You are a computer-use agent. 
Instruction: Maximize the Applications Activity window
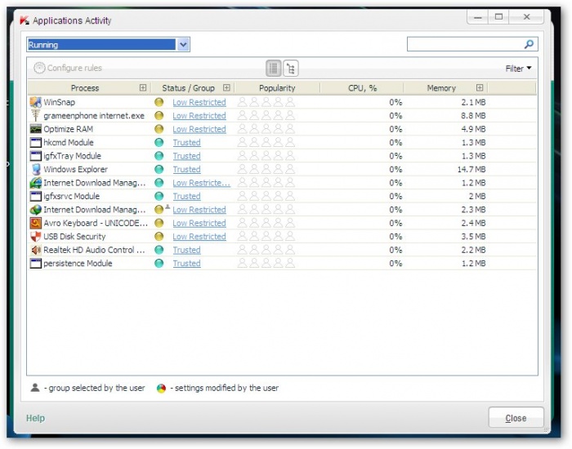(498, 17)
